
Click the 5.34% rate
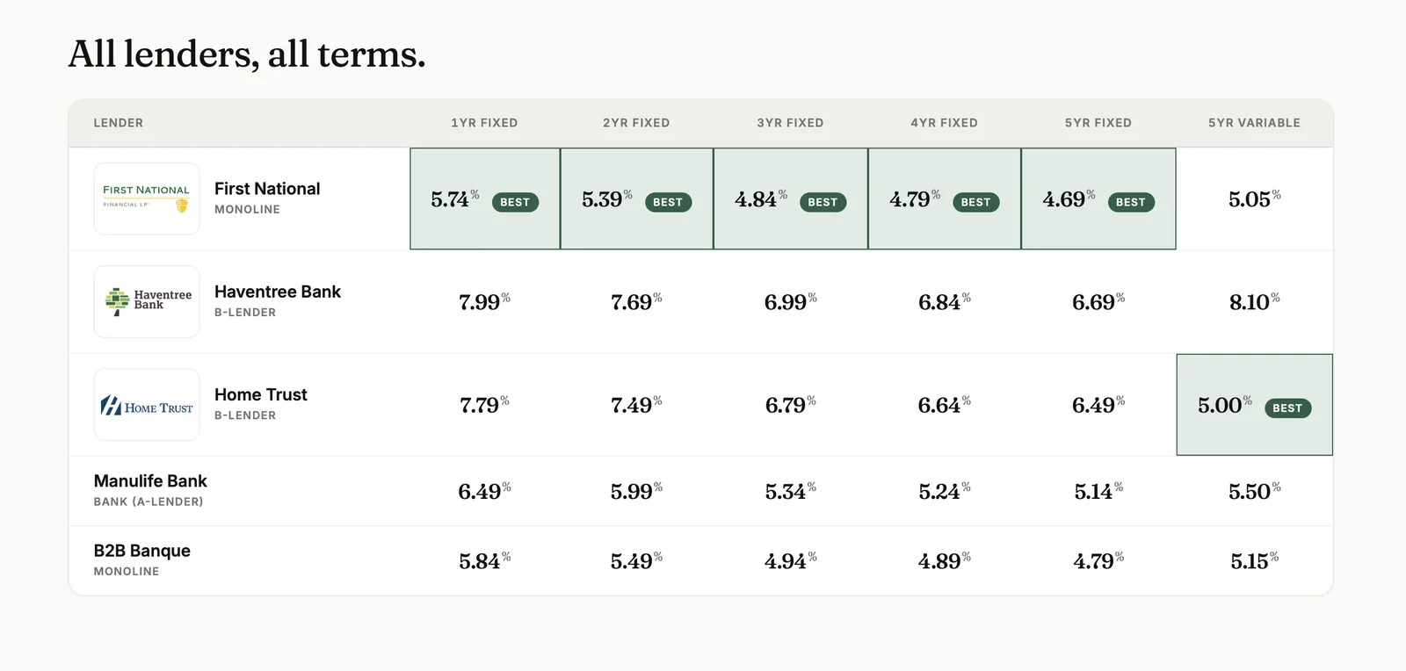coord(790,491)
